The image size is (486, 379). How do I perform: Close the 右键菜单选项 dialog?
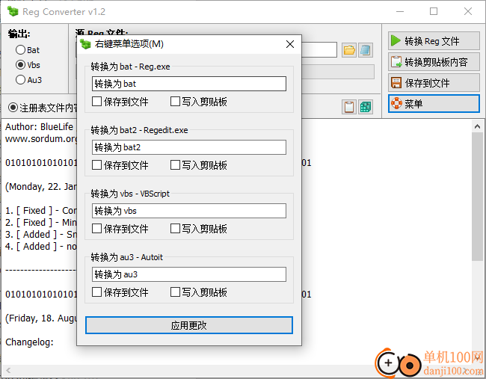coord(290,44)
